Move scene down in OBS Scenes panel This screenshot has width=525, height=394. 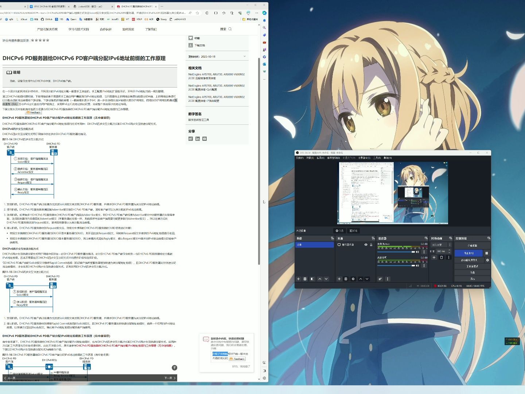coord(326,279)
